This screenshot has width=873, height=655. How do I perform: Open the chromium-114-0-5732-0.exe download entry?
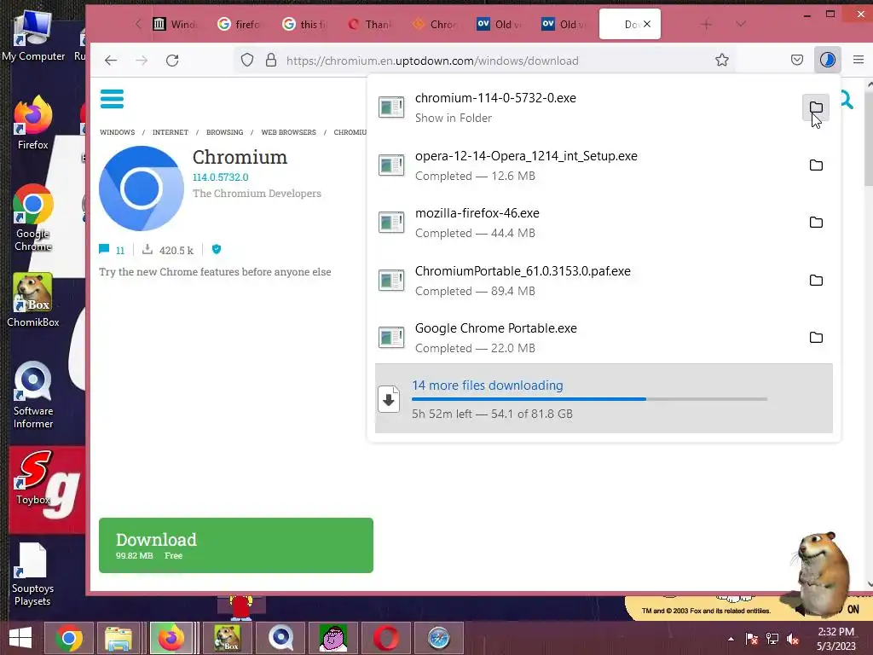pyautogui.click(x=585, y=107)
